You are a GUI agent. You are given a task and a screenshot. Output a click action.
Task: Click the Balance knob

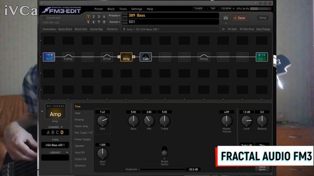click(x=262, y=121)
